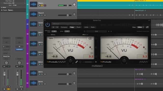Click the plugin window link chain icon

147,27
